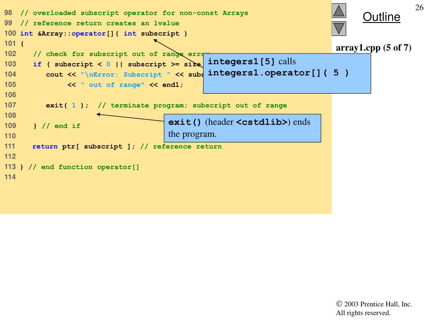Click the 'if ( subscript < 0' condition

pos(72,64)
